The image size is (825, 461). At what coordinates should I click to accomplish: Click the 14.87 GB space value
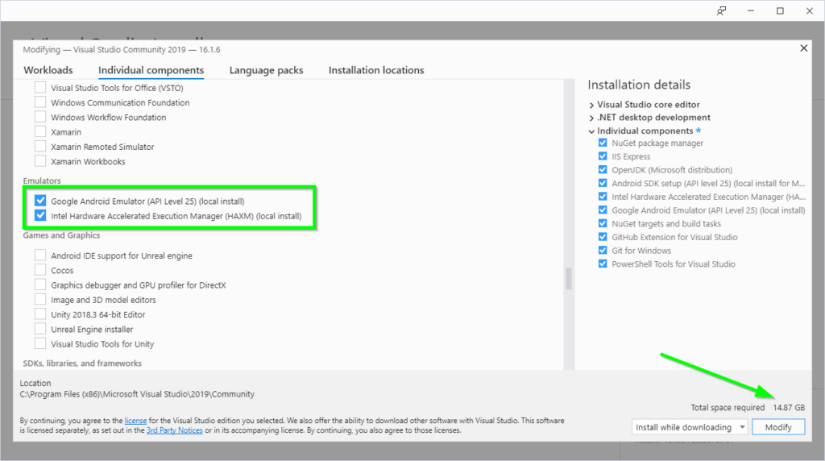point(789,407)
